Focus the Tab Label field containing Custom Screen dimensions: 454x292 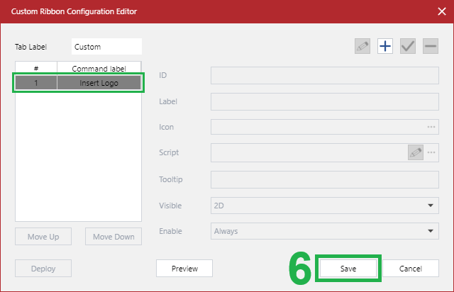coord(106,47)
